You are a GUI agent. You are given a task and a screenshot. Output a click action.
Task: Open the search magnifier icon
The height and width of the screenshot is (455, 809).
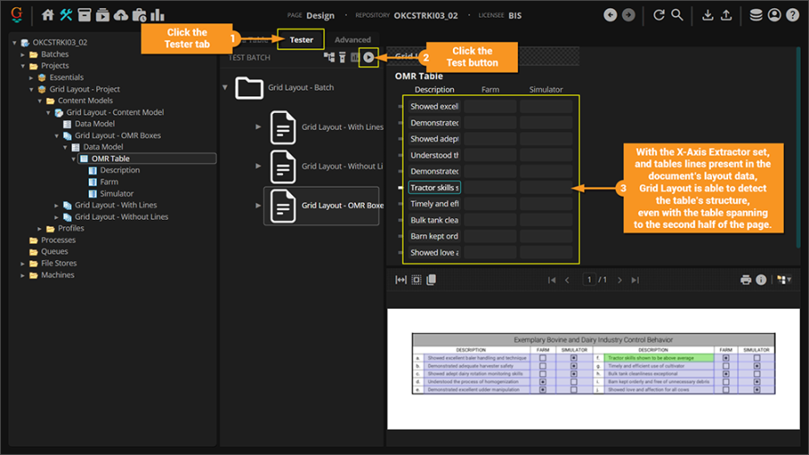point(678,15)
